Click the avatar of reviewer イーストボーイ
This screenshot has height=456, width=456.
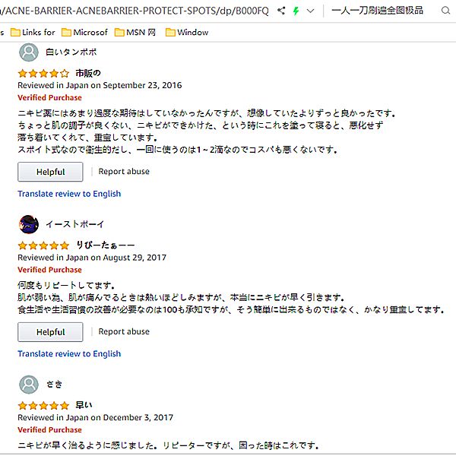[29, 224]
